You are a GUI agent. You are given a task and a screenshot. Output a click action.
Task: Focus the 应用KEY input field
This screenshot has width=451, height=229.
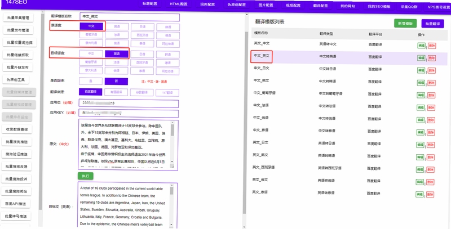(x=129, y=114)
